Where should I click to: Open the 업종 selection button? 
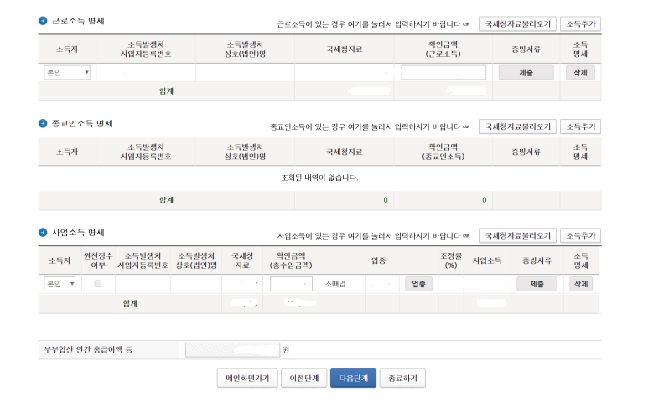[418, 284]
